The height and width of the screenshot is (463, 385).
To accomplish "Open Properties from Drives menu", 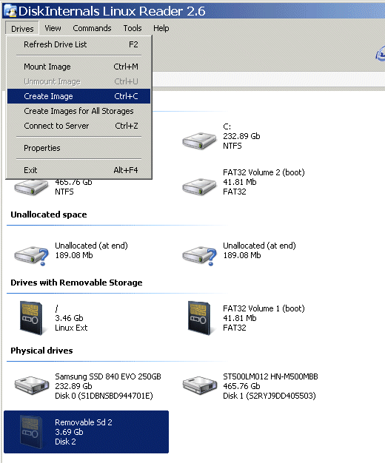I will point(78,148).
